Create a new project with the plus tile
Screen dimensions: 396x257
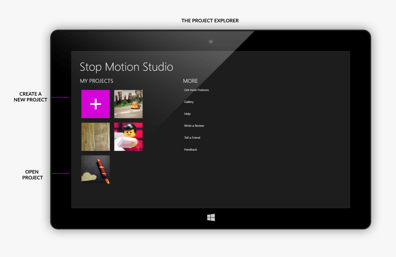pyautogui.click(x=95, y=104)
